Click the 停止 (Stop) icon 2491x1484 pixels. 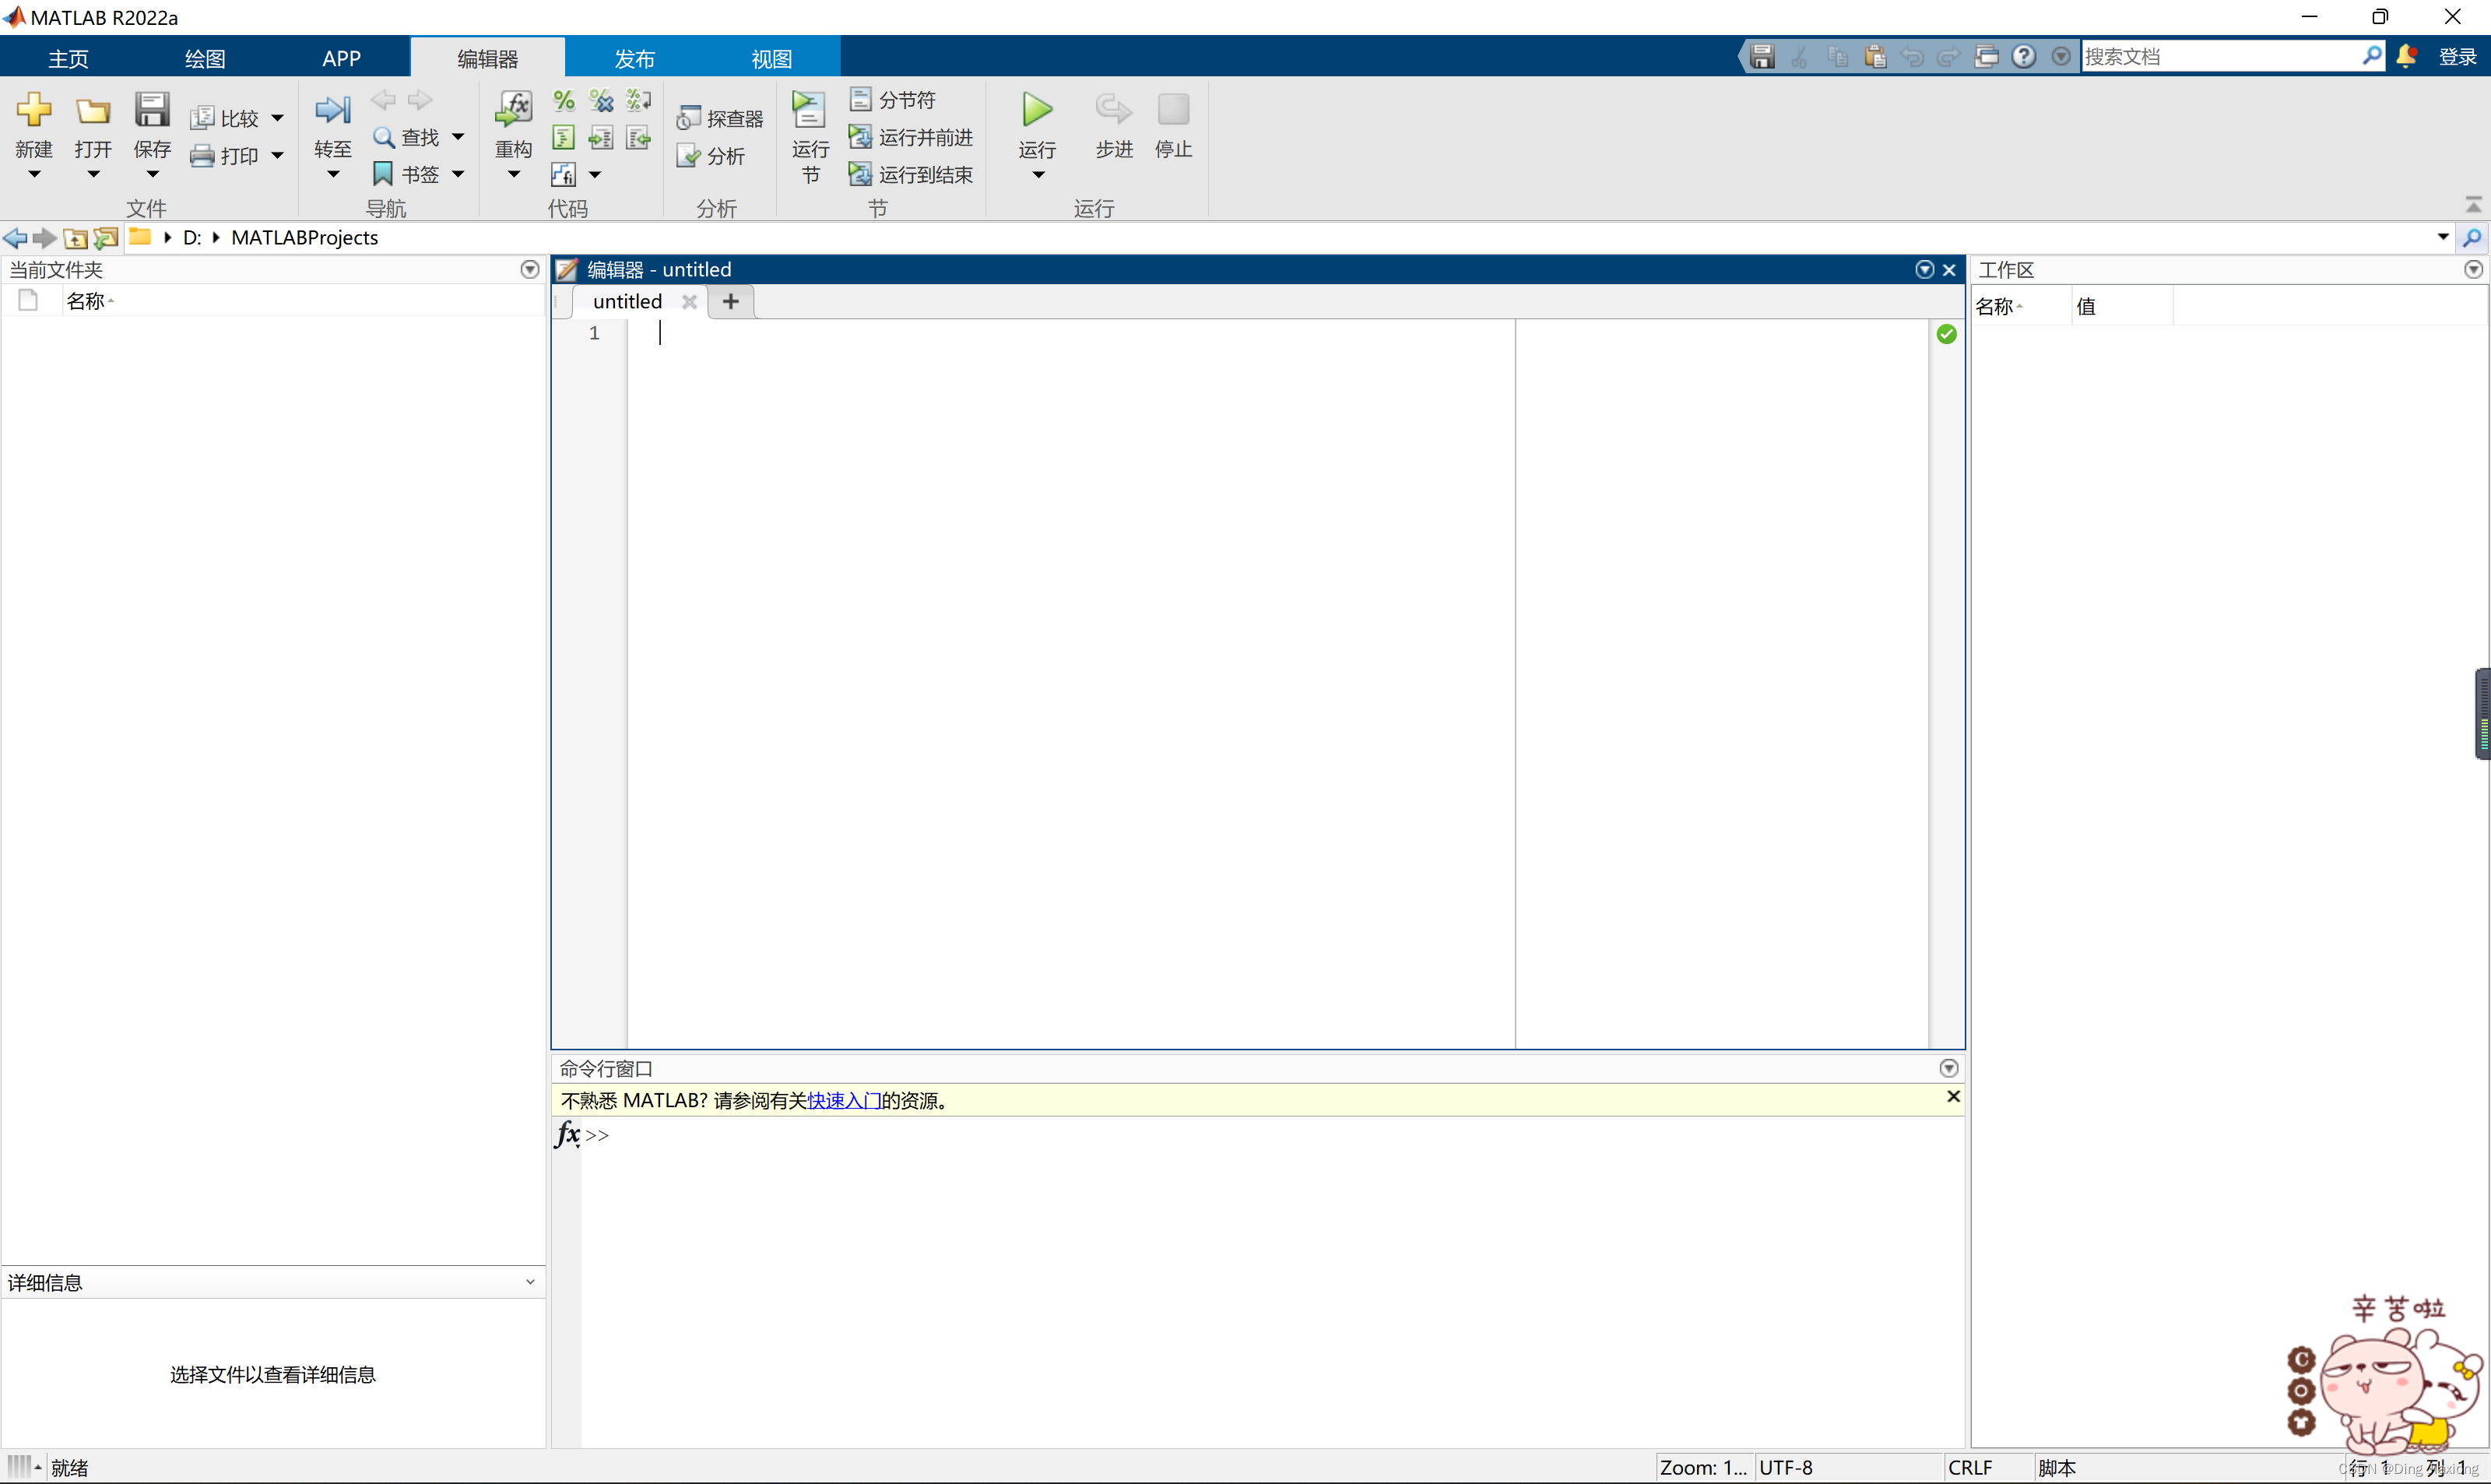tap(1172, 109)
